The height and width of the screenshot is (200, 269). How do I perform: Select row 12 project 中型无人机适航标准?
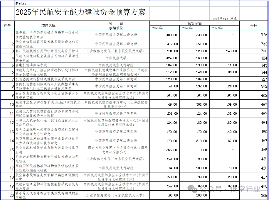coord(48,122)
